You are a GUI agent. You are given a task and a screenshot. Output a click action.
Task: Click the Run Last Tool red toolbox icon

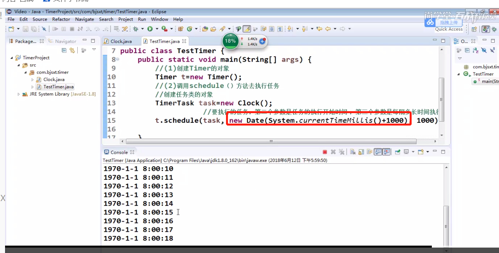click(165, 29)
